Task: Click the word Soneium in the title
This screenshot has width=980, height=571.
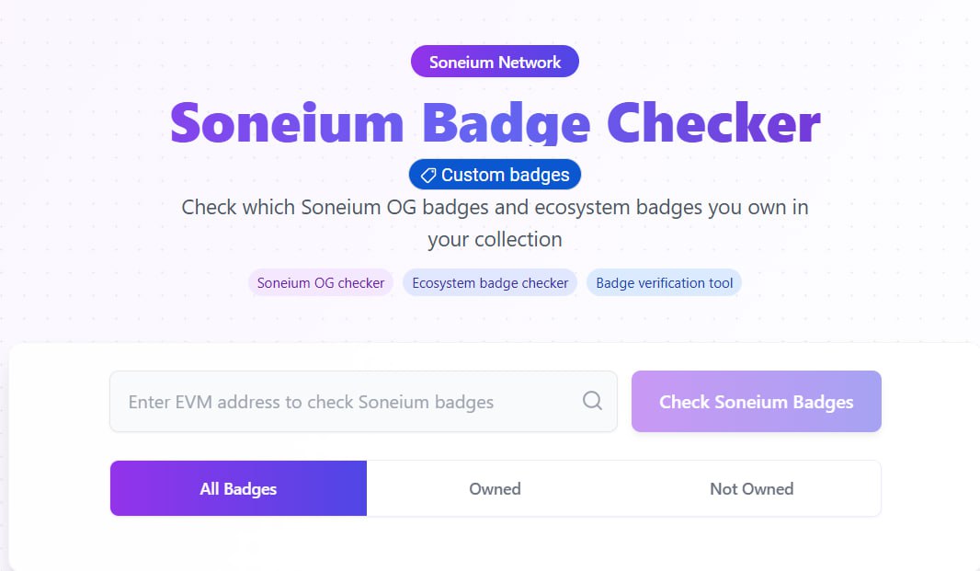Action: 287,123
